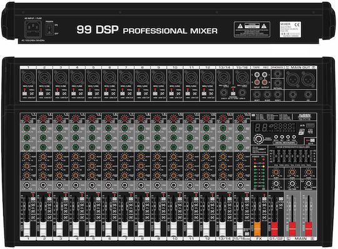This screenshot has width=338, height=249.
Task: Click channel 5 top green EQ knob
Action: [x=92, y=128]
